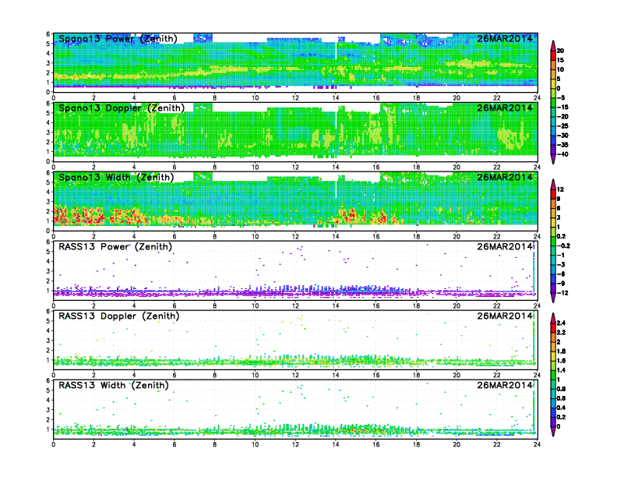Click the purple bottom arrow of the upper colorbar

(x=553, y=159)
